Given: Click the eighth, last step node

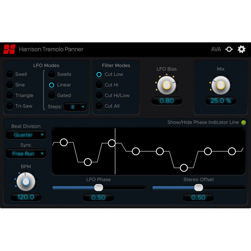Looking at the screenshot, I should [x=232, y=151].
